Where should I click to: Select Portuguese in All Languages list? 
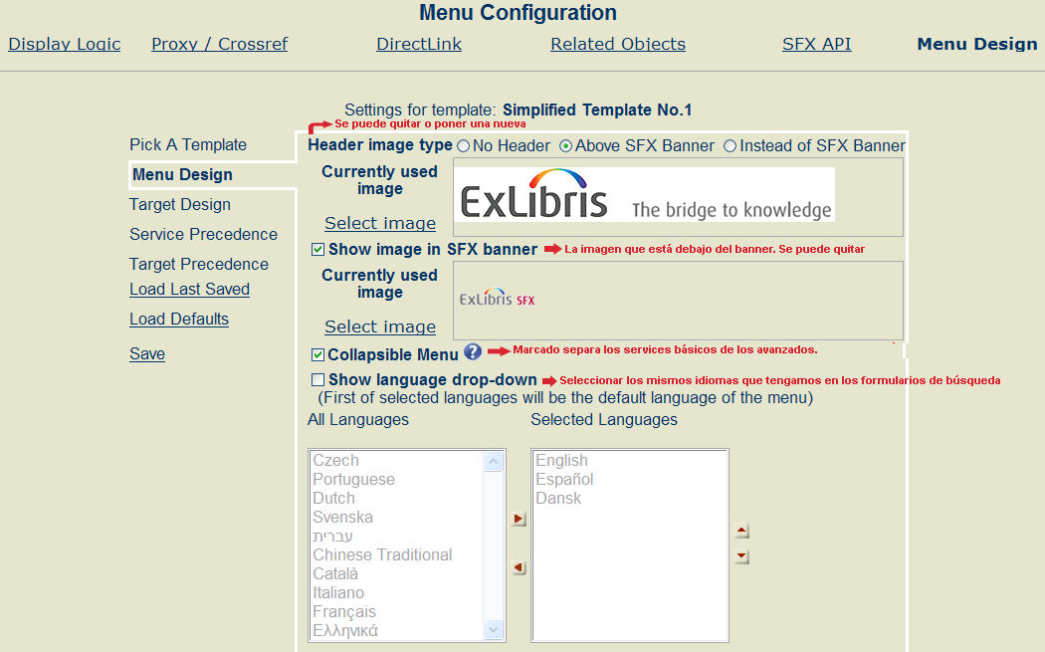[x=354, y=480]
